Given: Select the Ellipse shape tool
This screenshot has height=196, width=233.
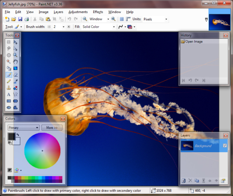Looking at the screenshot, I should 9,107.
